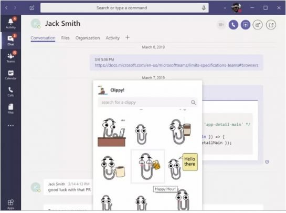Open the Activity feed in sidebar
The image size is (286, 213).
pos(10,23)
